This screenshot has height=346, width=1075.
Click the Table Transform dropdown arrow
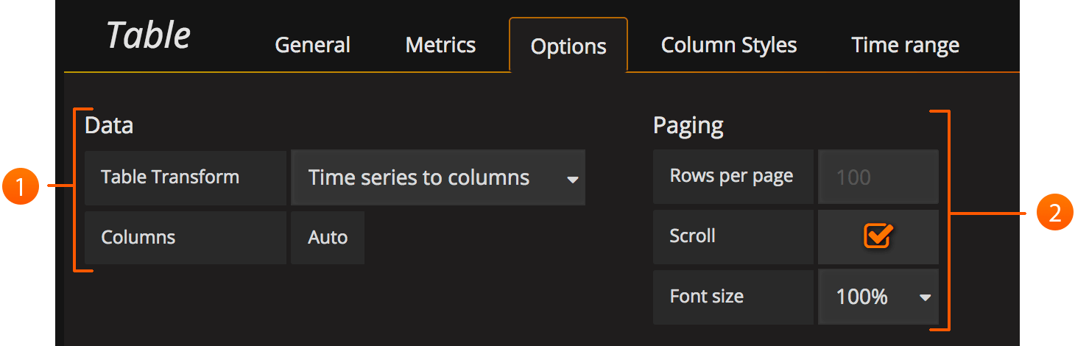coord(572,179)
